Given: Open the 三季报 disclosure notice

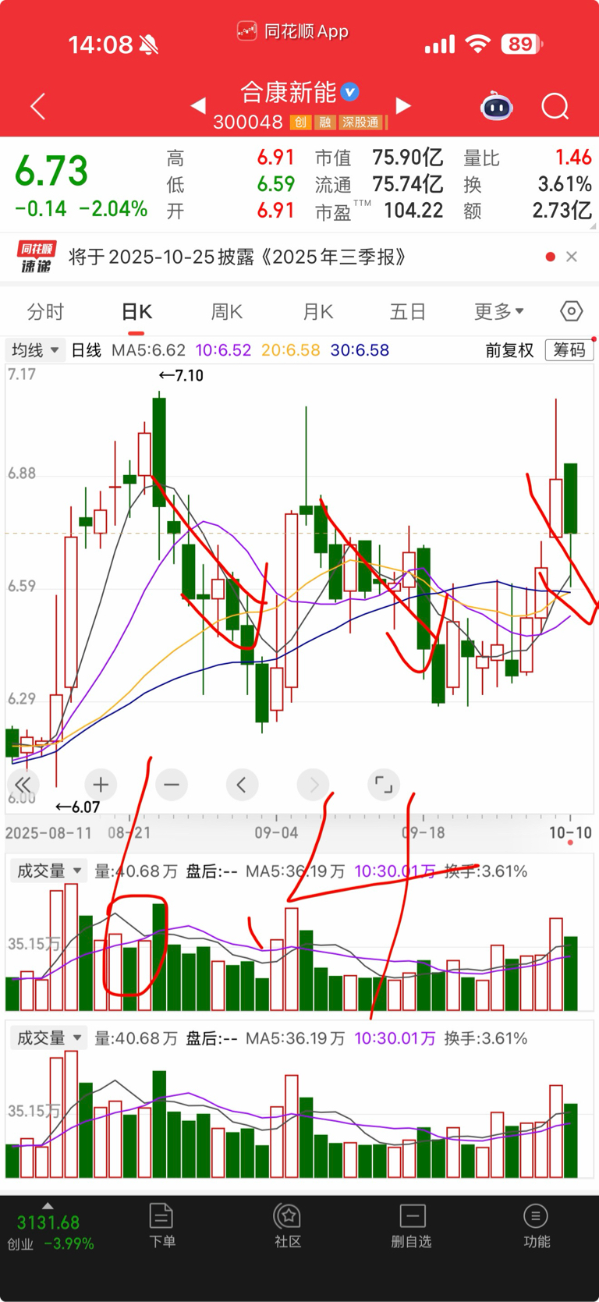Looking at the screenshot, I should 237,257.
